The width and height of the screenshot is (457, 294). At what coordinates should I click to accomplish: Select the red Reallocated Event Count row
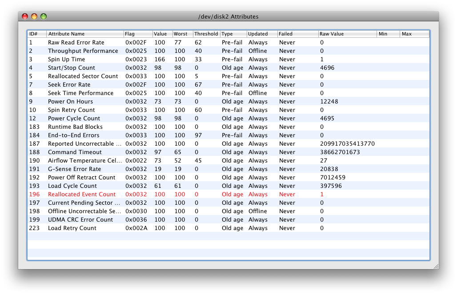(228, 195)
